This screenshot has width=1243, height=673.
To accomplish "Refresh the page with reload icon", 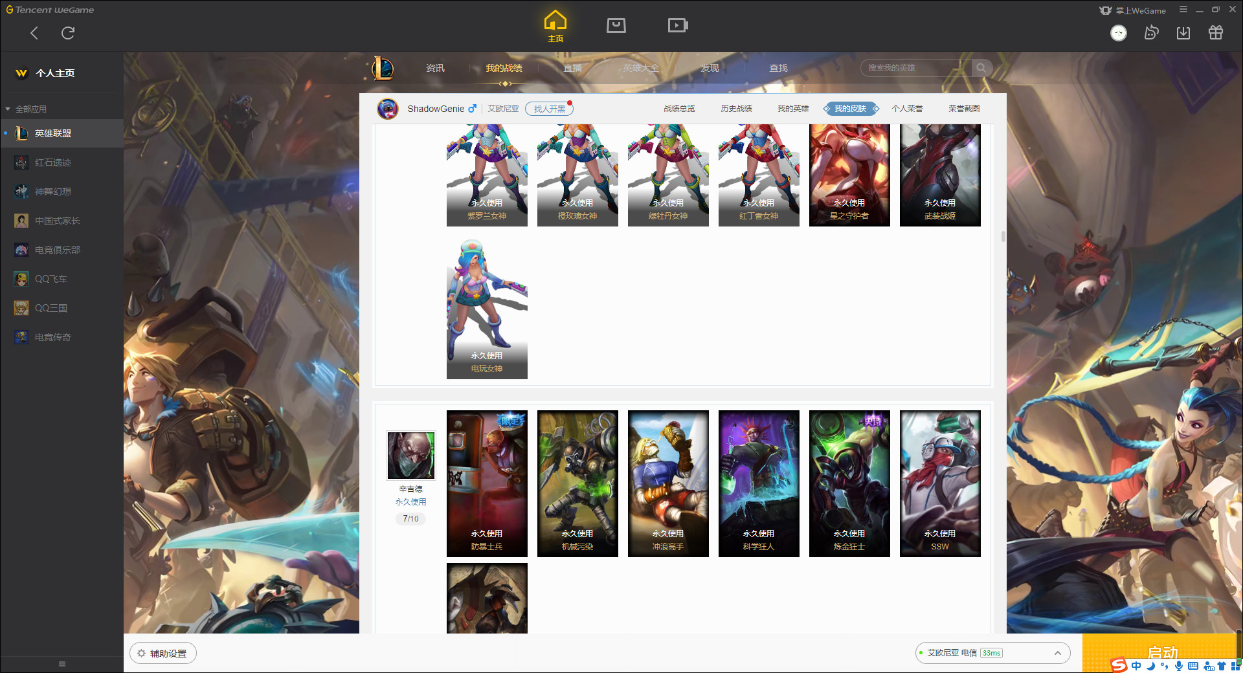I will click(68, 33).
